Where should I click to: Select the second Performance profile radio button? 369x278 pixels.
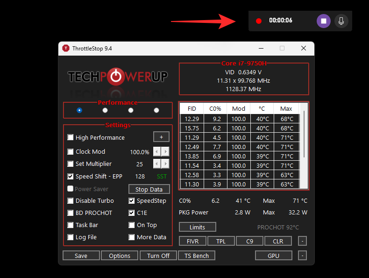tap(105, 110)
